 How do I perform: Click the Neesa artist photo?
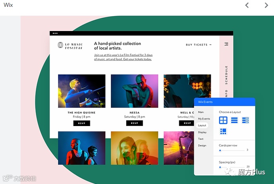pos(134,91)
